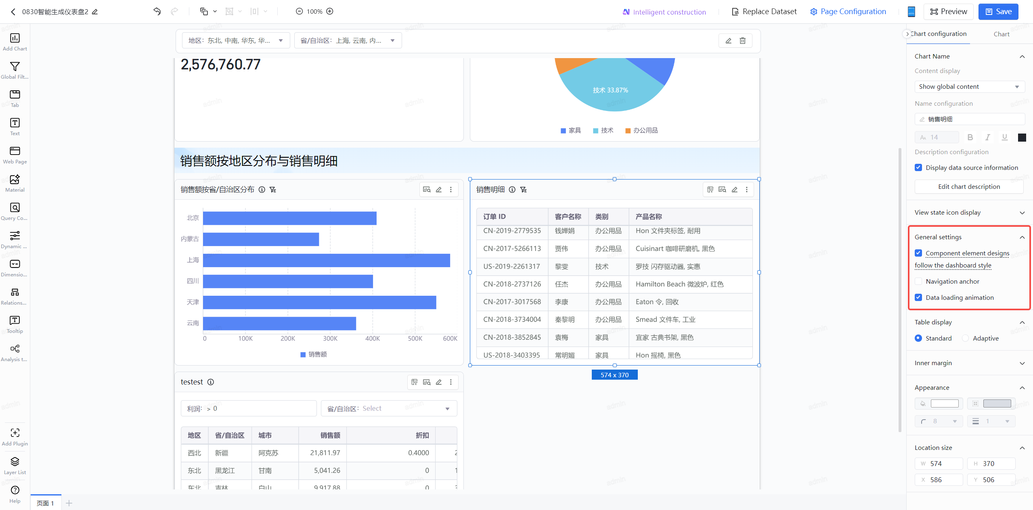Enable the Navigation anchor checkbox
1033x510 pixels.
pyautogui.click(x=918, y=281)
